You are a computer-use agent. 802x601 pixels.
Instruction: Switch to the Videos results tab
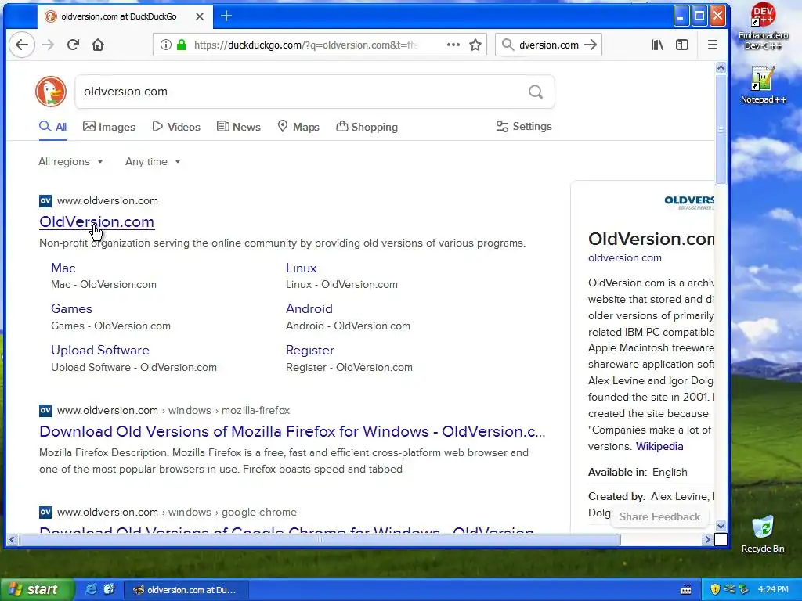coord(176,127)
